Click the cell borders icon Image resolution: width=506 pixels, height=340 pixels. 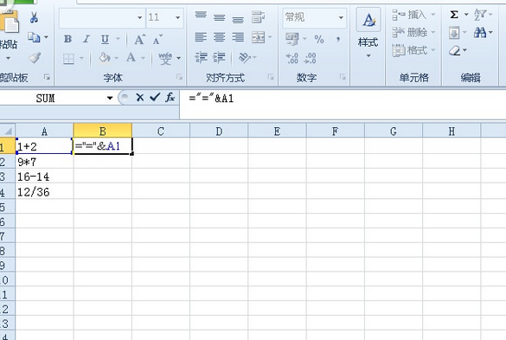[x=68, y=59]
